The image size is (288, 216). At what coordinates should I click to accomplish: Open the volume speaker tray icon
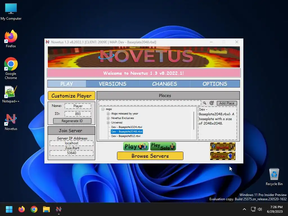coord(260,209)
